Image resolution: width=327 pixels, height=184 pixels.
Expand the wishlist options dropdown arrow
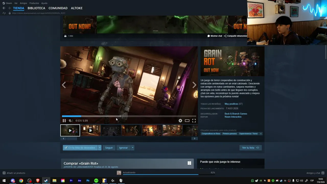point(100,148)
